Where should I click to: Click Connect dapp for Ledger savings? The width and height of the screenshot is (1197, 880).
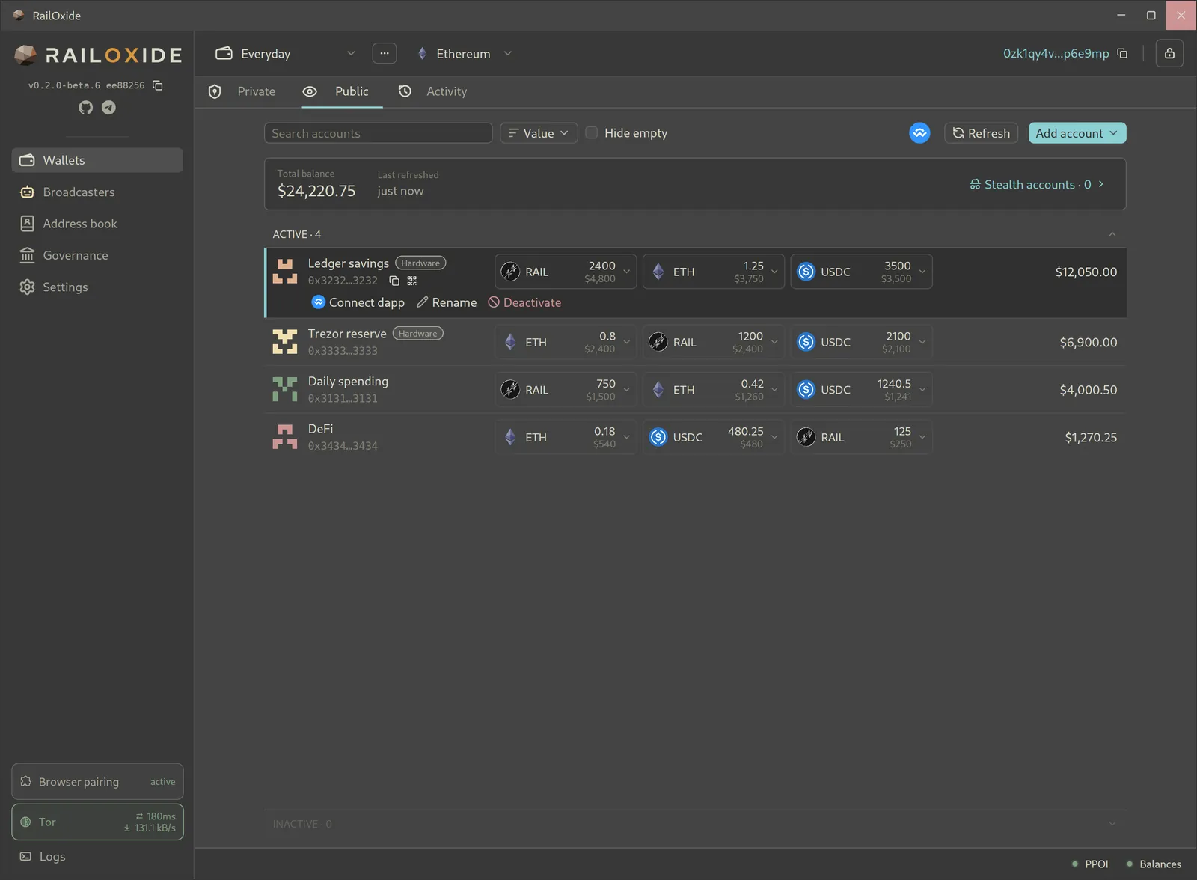358,302
